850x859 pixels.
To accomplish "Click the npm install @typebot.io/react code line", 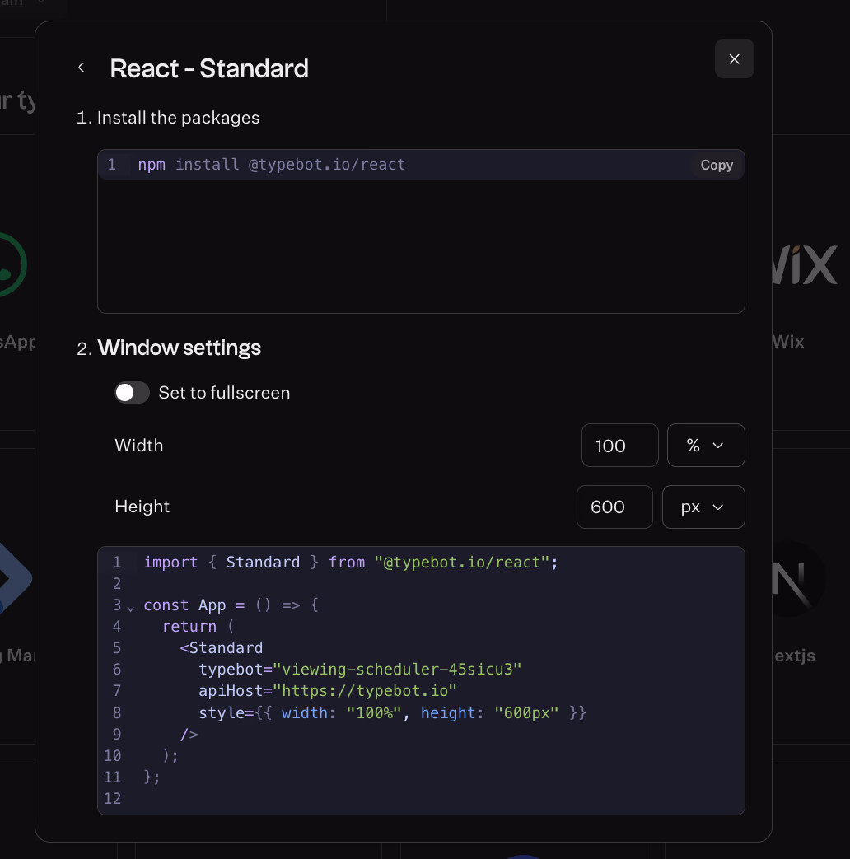I will pos(272,165).
